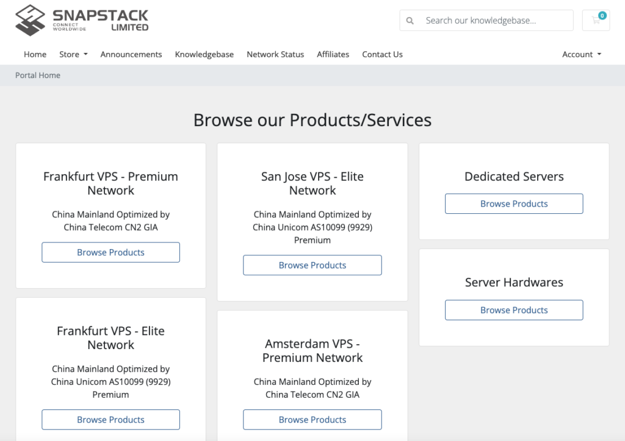The height and width of the screenshot is (441, 625).
Task: Click the Dedicated Servers heading
Action: [x=514, y=177]
